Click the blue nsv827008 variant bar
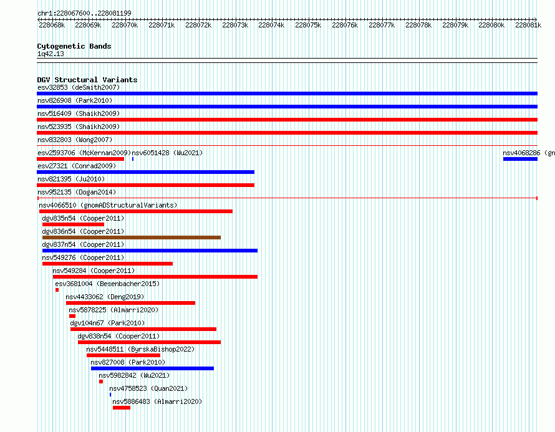Viewport: 555px width, 432px height. 153,368
